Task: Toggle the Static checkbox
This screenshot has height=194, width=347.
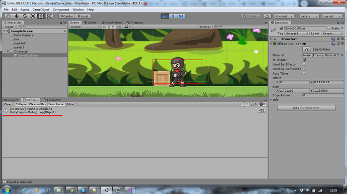Action: tap(329, 28)
